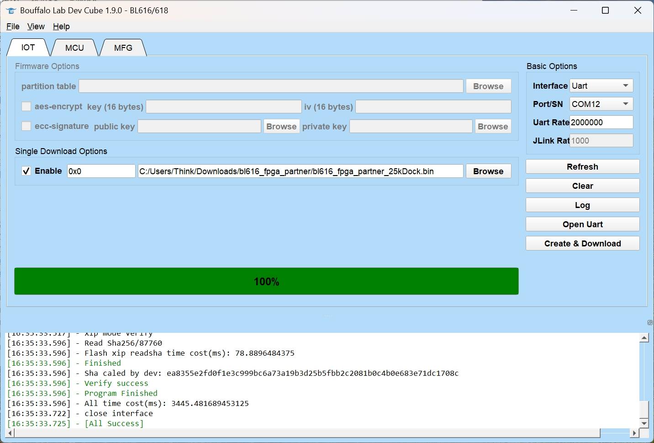Browse for the ecc private key file

click(493, 126)
